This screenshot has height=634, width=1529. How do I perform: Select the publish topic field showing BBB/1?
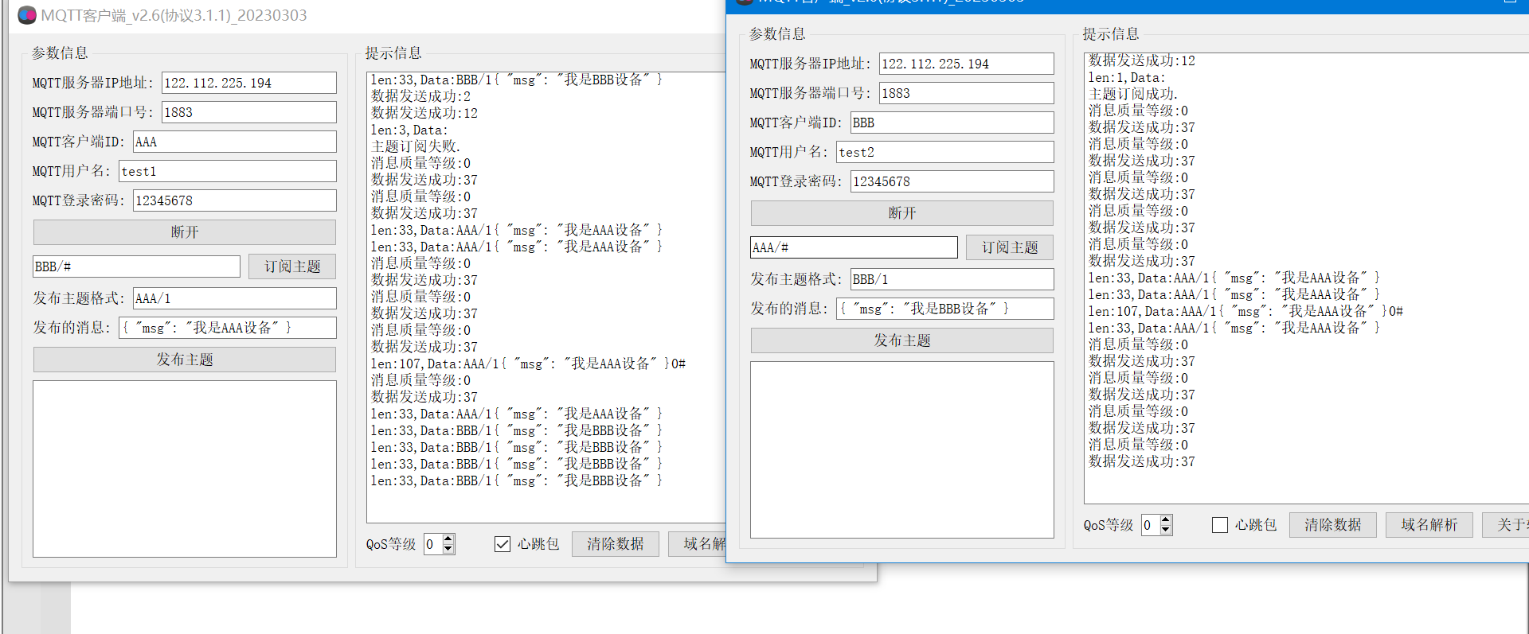(951, 279)
